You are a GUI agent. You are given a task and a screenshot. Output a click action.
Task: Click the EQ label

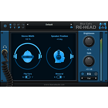point(89,74)
